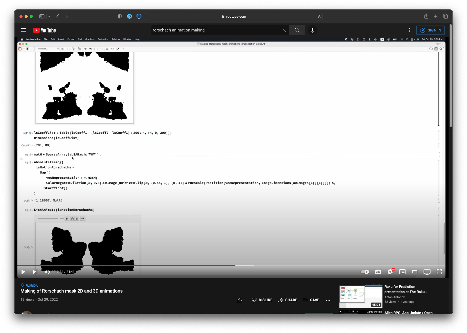Click the SAVE to playlist button
This screenshot has width=467, height=333.
pos(311,300)
